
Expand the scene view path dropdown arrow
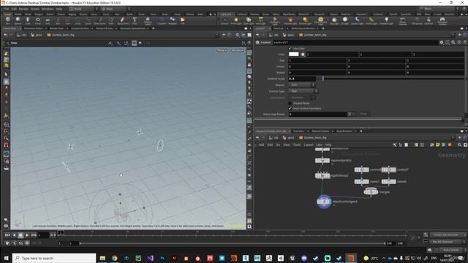pyautogui.click(x=217, y=35)
